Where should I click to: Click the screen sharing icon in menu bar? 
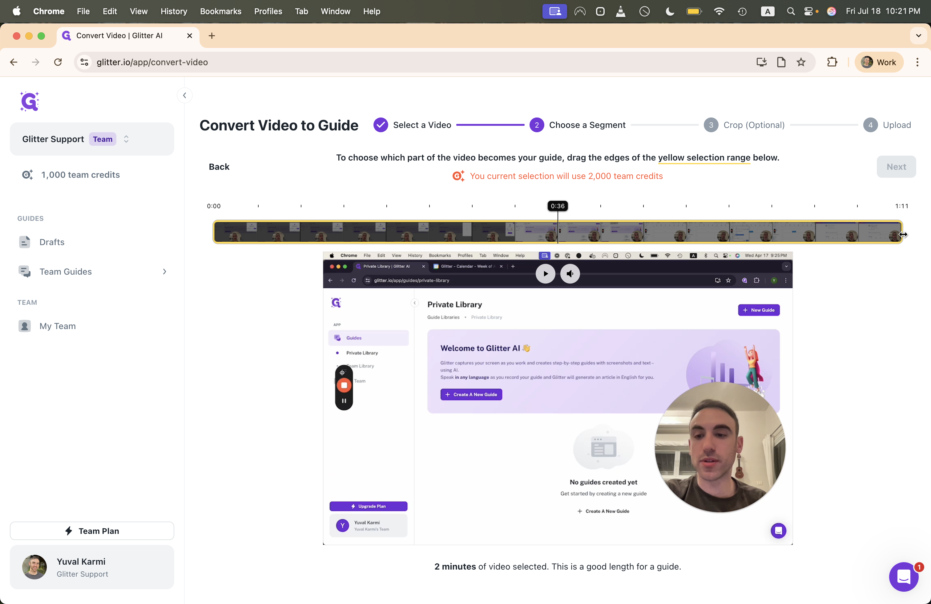point(555,11)
